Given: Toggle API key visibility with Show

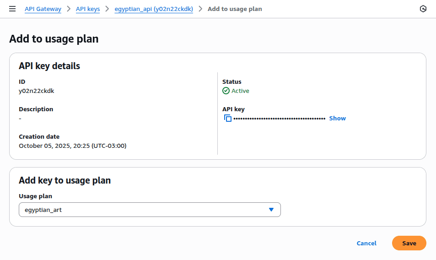Looking at the screenshot, I should click(x=337, y=118).
